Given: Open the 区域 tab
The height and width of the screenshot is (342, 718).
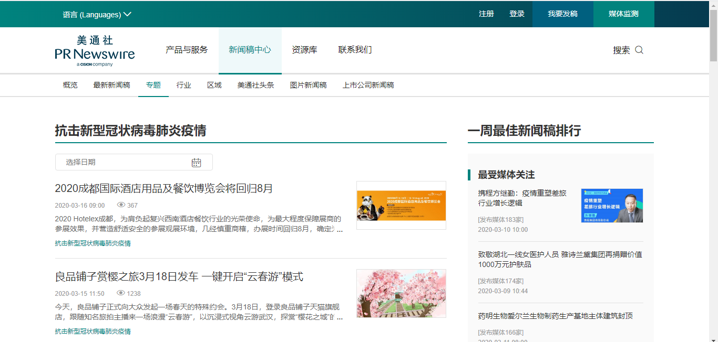Looking at the screenshot, I should [x=214, y=85].
